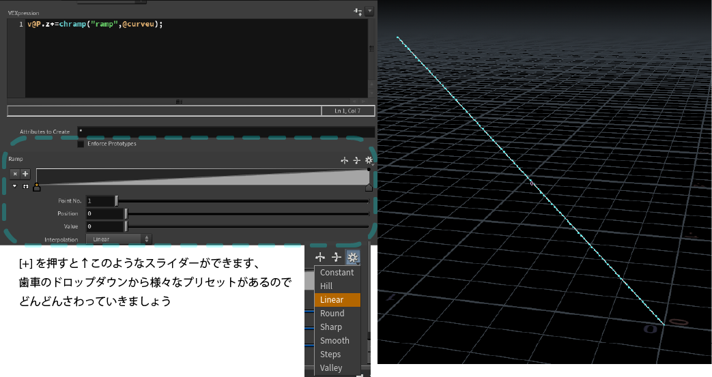712x377 pixels.
Task: Click the Value number field
Action: [x=104, y=226]
